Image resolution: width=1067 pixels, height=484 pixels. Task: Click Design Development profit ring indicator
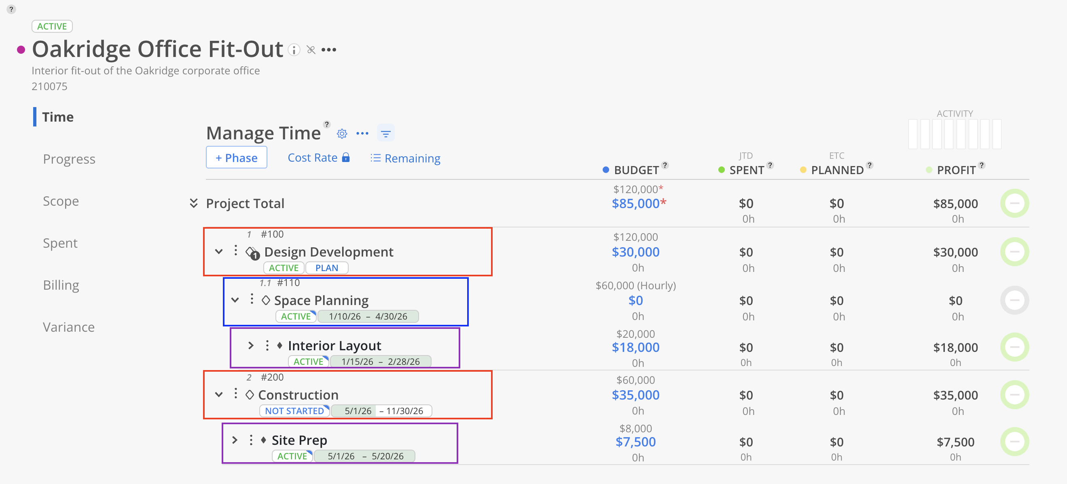pyautogui.click(x=1014, y=252)
